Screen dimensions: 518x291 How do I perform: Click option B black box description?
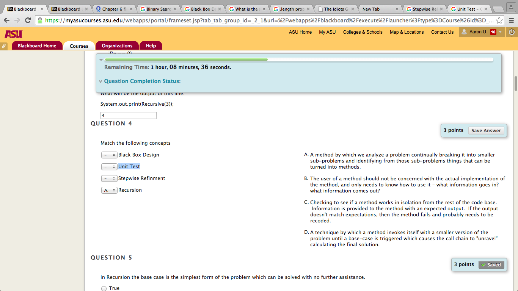(408, 185)
